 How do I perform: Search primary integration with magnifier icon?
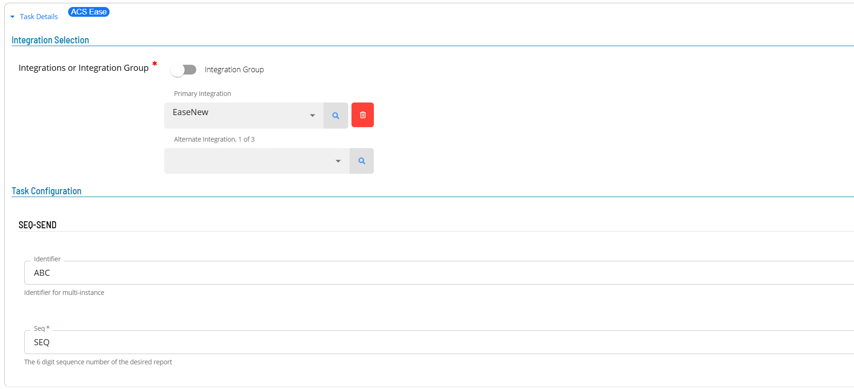(x=336, y=116)
